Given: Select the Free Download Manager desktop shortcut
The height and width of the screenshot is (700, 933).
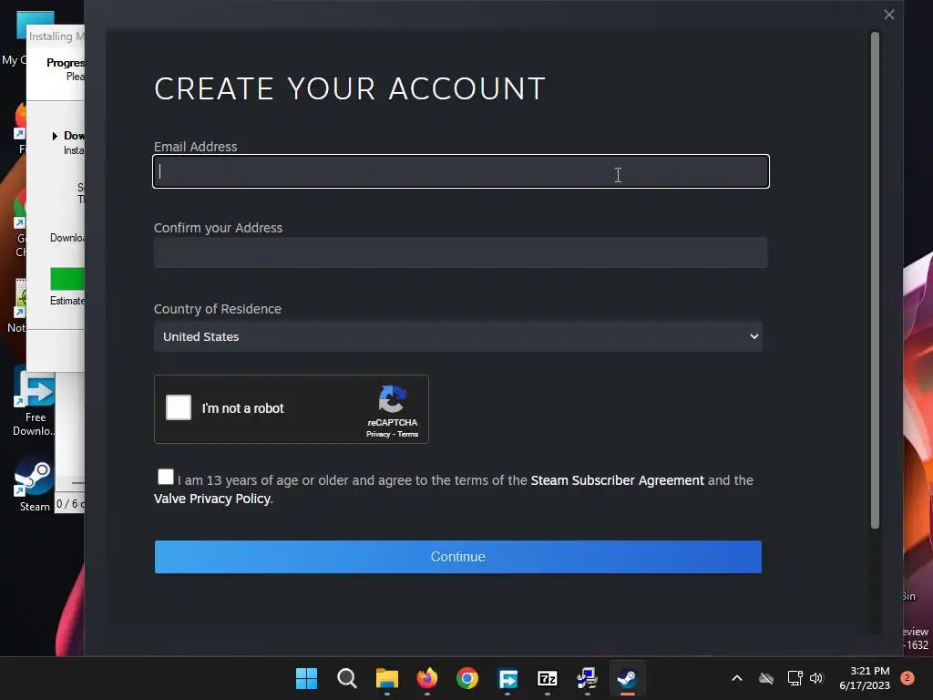Looking at the screenshot, I should point(35,402).
